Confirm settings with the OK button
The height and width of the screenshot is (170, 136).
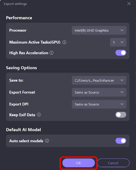79,163
